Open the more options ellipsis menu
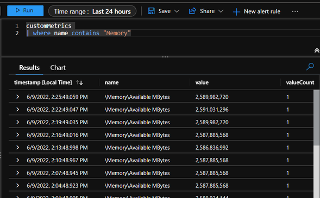This screenshot has width=320, height=198. [x=295, y=11]
